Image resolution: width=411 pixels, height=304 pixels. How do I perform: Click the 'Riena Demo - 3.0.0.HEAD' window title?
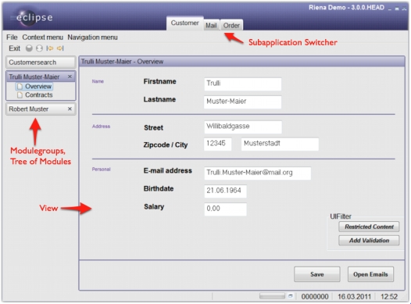point(346,7)
